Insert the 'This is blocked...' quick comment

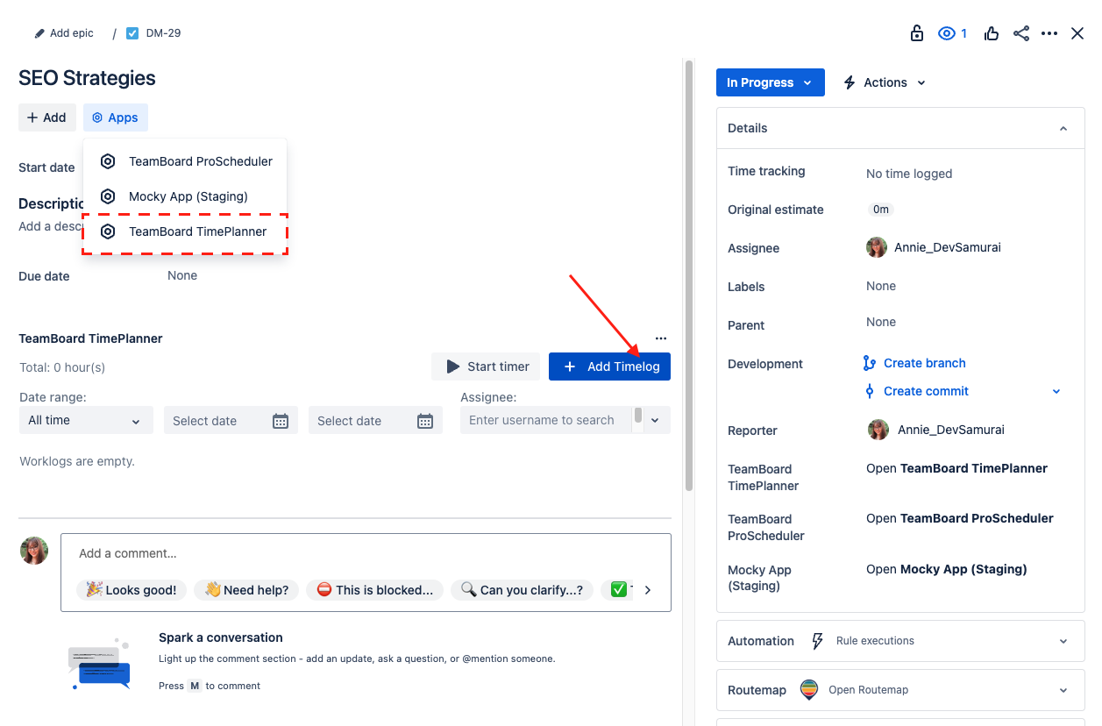tap(374, 590)
